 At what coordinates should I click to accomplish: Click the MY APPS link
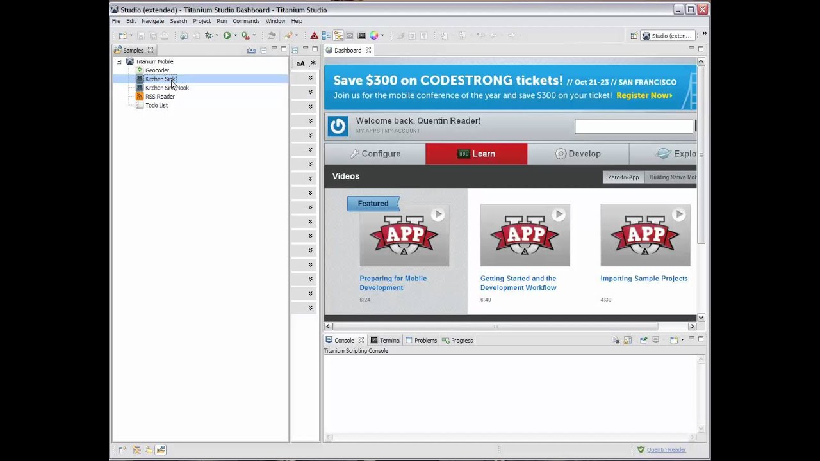point(368,131)
